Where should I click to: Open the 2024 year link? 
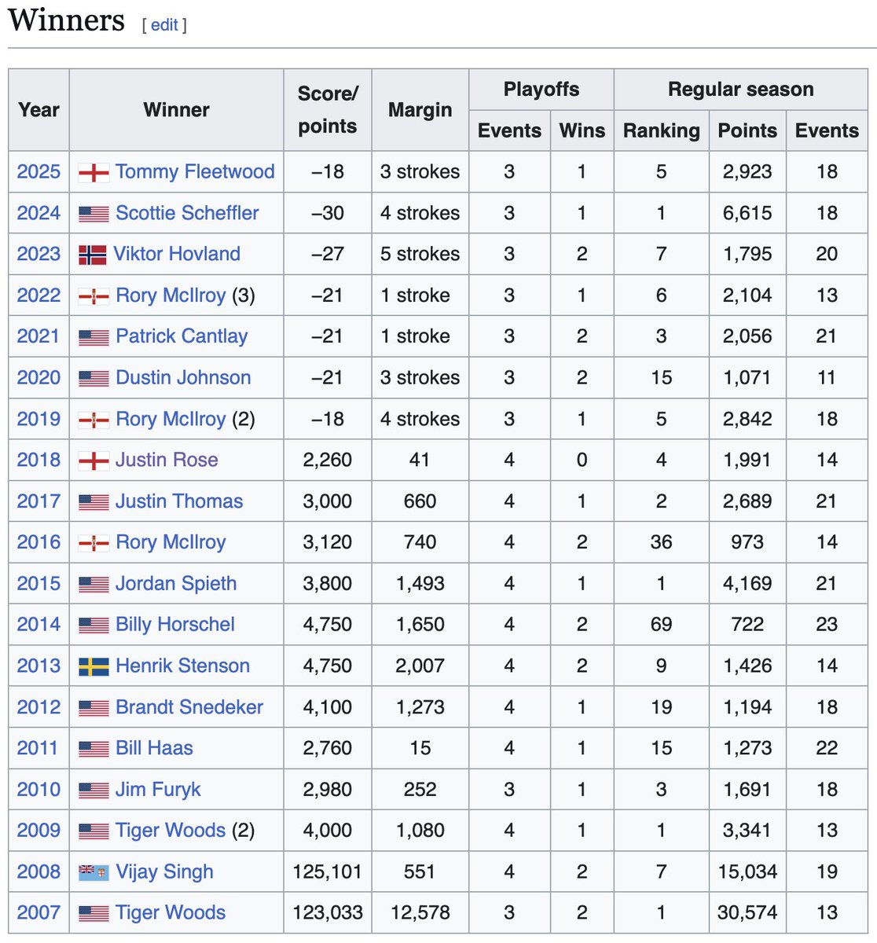39,213
